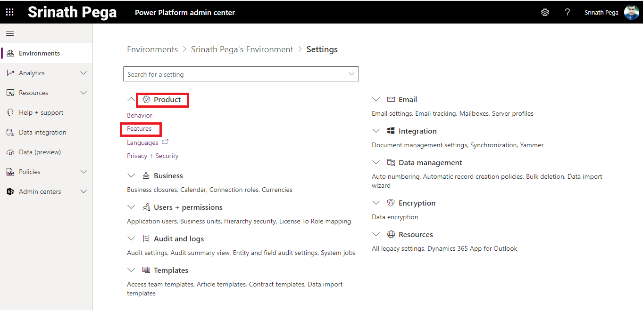Viewport: 643px width, 310px height.
Task: Select Environments in the left navigation
Action: click(x=39, y=53)
